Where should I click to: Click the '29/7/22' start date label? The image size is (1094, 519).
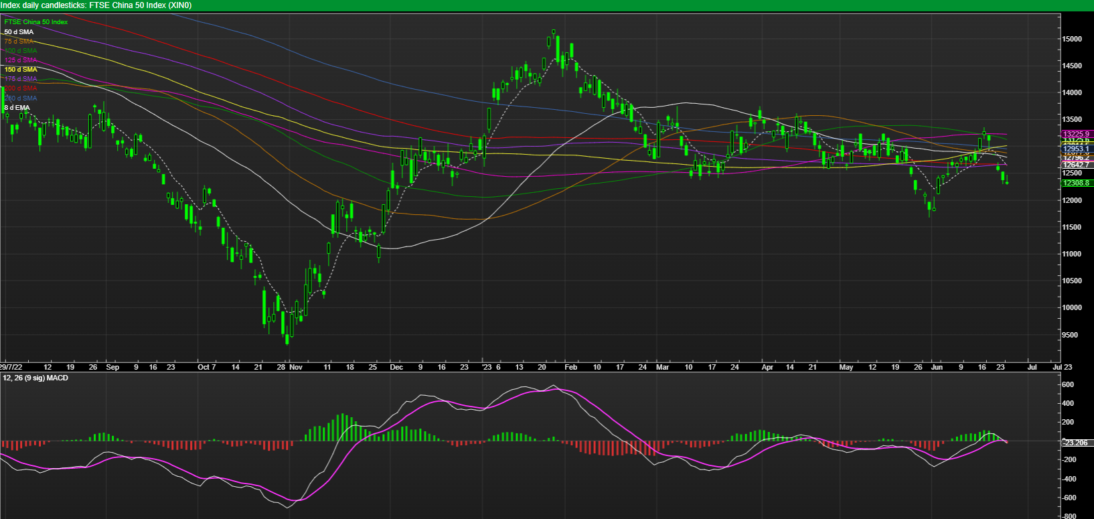click(11, 367)
